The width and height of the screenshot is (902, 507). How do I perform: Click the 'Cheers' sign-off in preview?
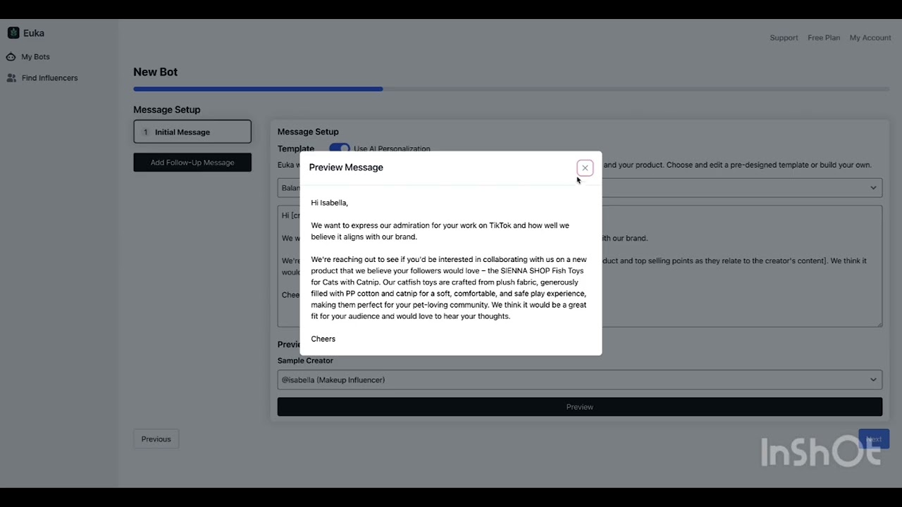coord(323,339)
